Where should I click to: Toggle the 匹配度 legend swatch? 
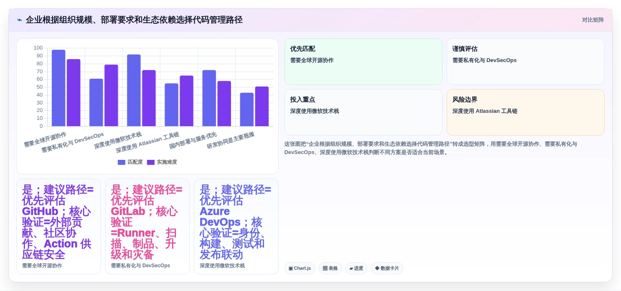tap(121, 162)
